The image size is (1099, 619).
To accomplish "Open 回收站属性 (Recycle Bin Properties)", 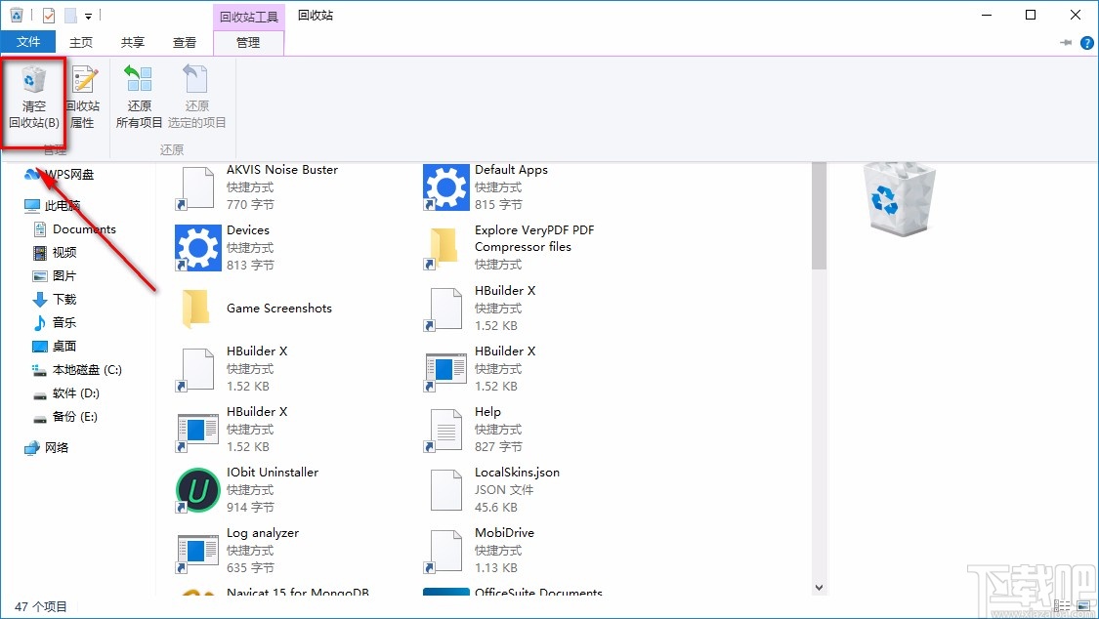I will 82,98.
